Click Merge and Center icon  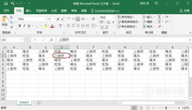(x=93, y=26)
